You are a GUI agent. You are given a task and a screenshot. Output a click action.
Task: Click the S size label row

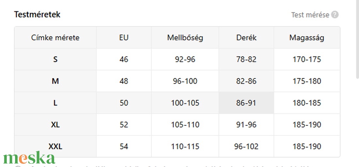pyautogui.click(x=55, y=59)
